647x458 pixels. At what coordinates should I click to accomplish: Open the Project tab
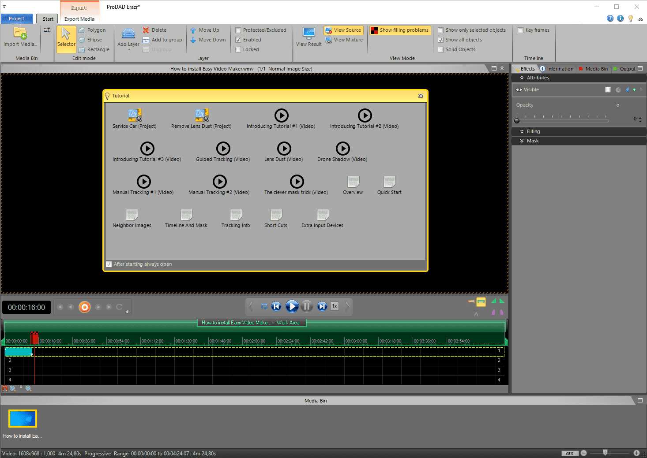[17, 19]
